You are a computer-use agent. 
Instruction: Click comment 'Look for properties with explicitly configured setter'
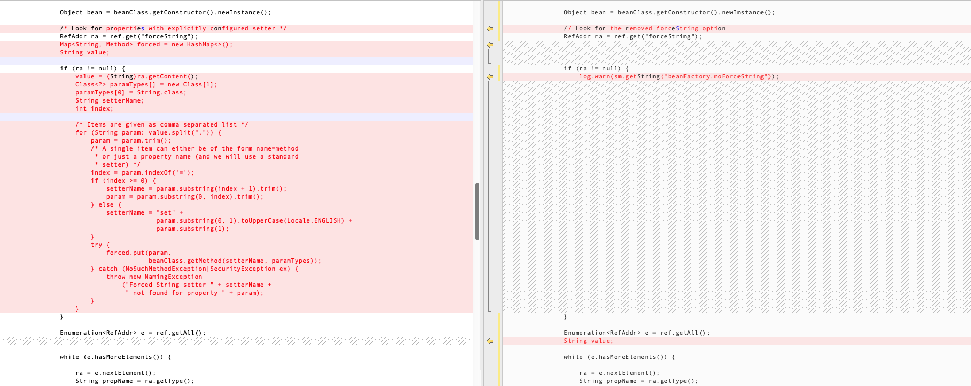click(173, 29)
